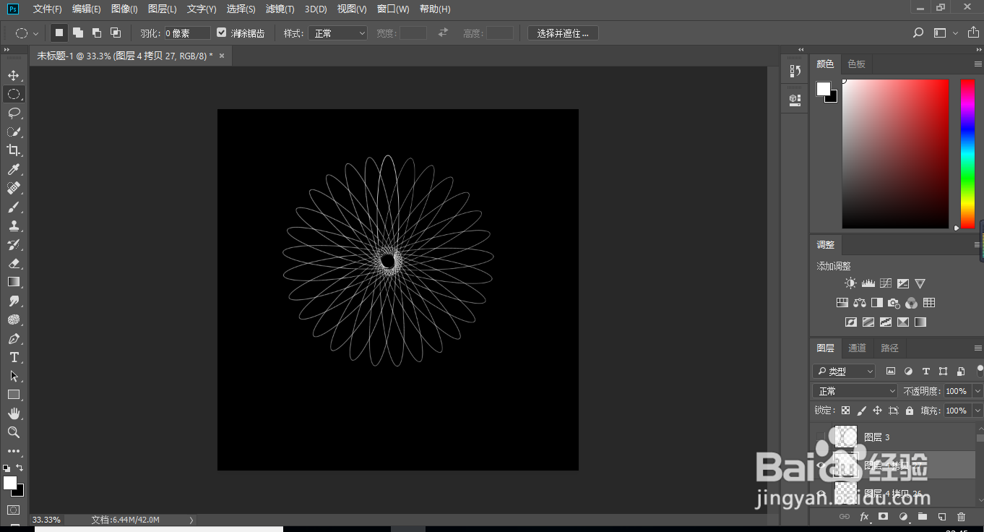984x532 pixels.
Task: Open the layer blend mode dropdown
Action: coord(856,391)
